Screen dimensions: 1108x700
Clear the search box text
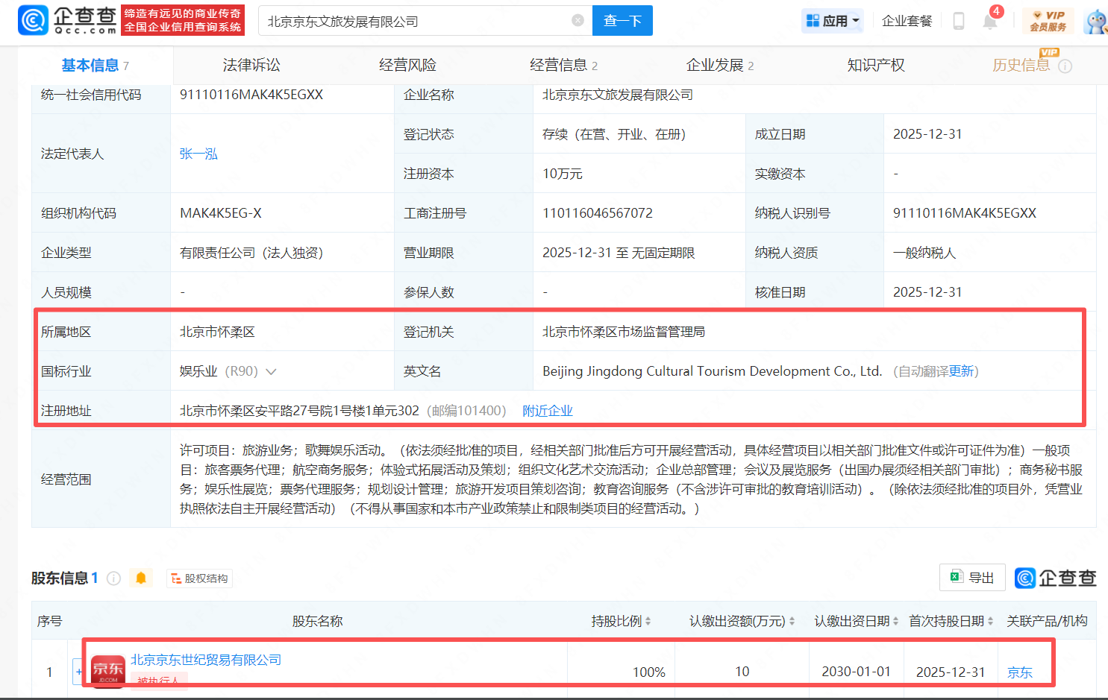click(x=578, y=21)
